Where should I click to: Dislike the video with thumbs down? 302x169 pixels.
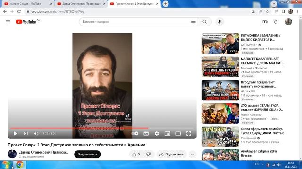[x=148, y=154]
